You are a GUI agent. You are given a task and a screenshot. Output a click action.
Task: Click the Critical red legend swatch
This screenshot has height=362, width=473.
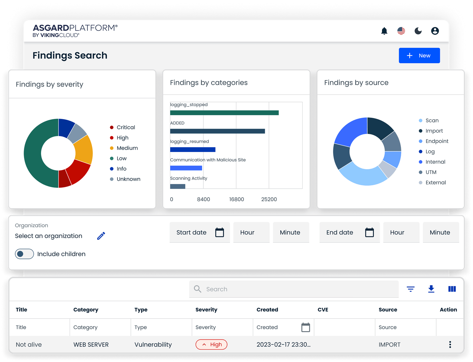(111, 127)
